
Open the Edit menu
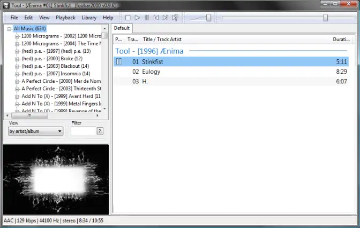[28, 18]
